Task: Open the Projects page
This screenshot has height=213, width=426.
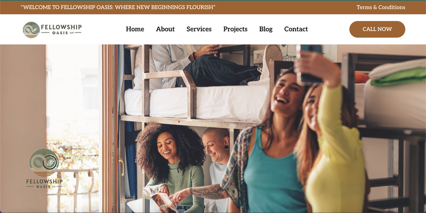Action: coord(235,29)
